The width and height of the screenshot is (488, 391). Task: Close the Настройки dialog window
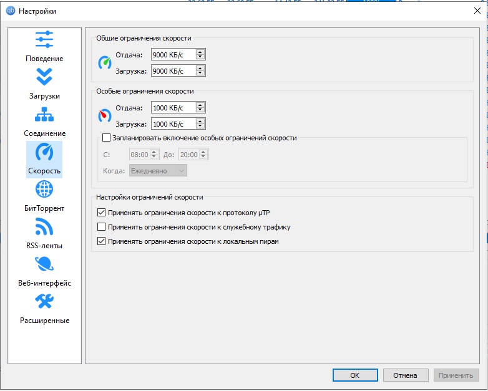click(477, 11)
